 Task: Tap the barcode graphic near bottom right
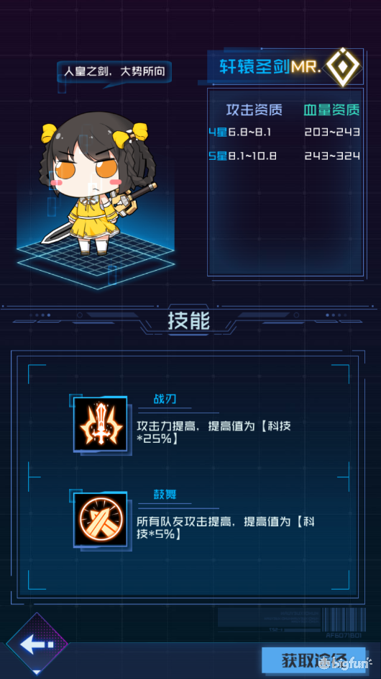[x=346, y=619]
